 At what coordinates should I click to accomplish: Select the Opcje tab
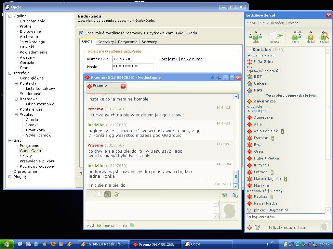click(x=87, y=41)
